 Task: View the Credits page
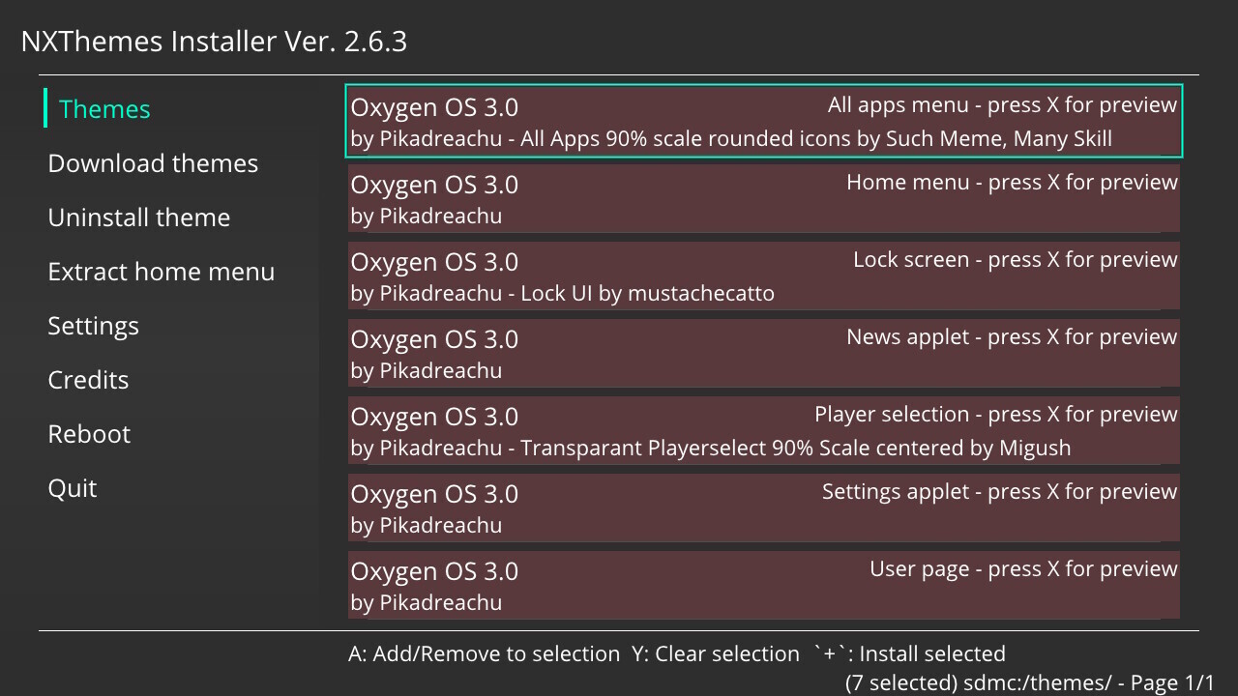click(88, 380)
